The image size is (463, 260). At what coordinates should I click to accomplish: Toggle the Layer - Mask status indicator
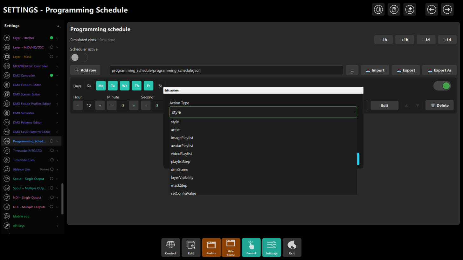(x=52, y=57)
